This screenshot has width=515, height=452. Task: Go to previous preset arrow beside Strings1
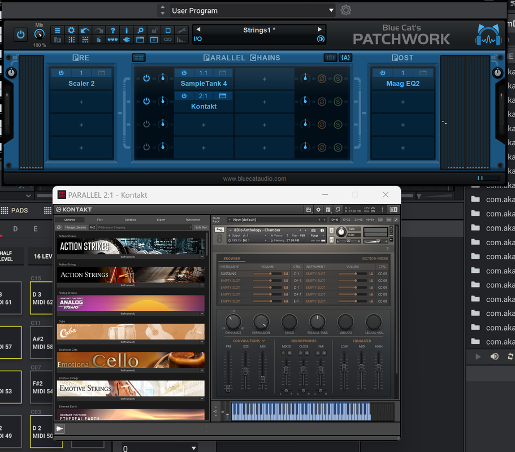pos(198,29)
